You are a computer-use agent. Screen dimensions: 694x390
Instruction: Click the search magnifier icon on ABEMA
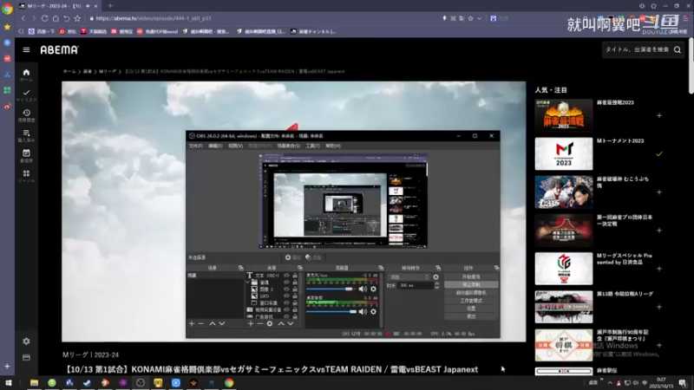click(x=678, y=50)
